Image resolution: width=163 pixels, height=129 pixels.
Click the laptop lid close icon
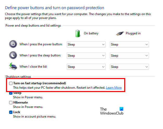(13, 67)
